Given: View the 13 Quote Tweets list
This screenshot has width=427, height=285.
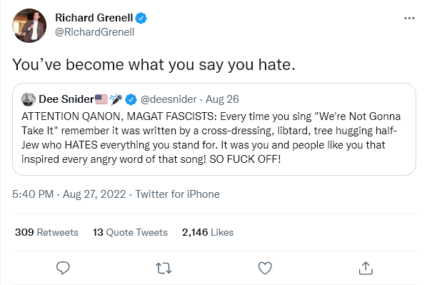Looking at the screenshot, I should pos(130,232).
